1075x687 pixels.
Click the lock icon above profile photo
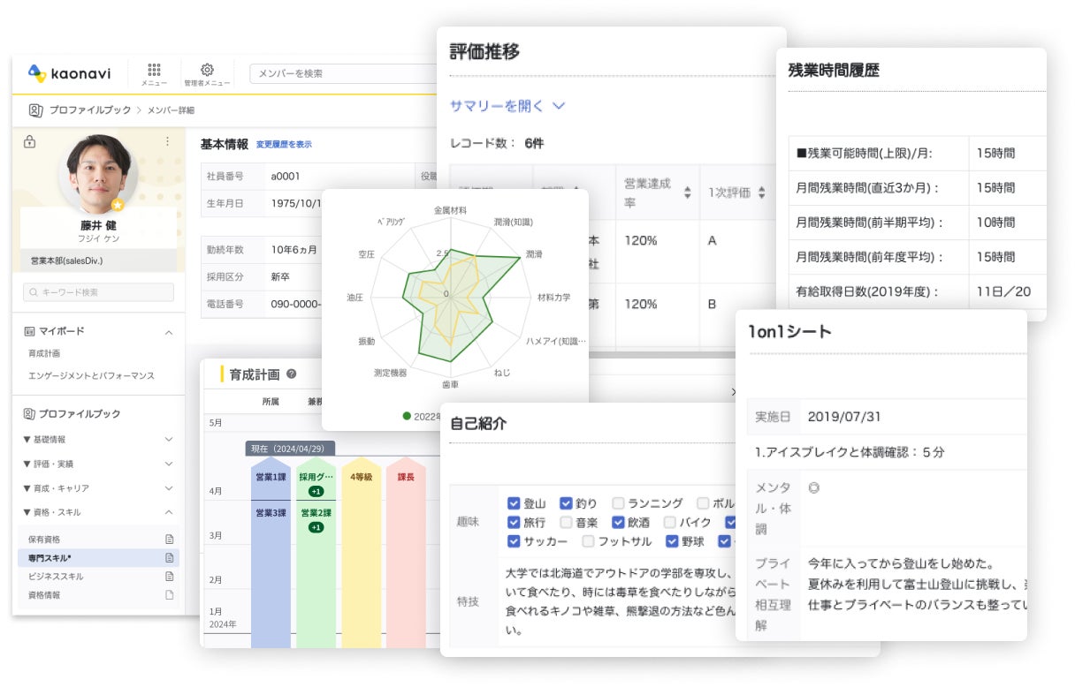click(x=29, y=141)
